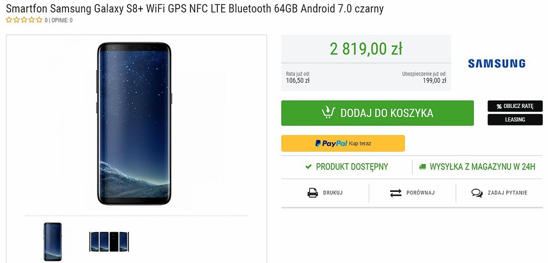Click the percent icon on Oblicz ratę
Viewport: 548px width, 263px height.
coord(499,106)
